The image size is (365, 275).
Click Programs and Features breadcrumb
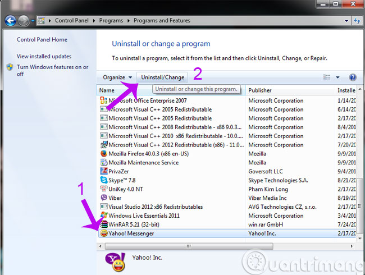pyautogui.click(x=162, y=20)
